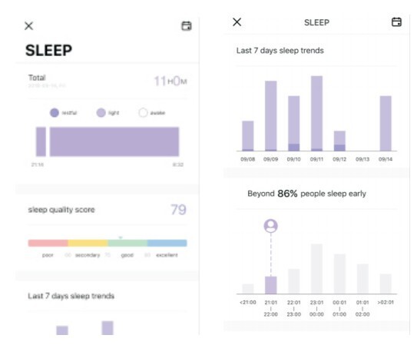The height and width of the screenshot is (355, 420).
Task: Close the left SLEEP screen with X
Action: pyautogui.click(x=28, y=26)
